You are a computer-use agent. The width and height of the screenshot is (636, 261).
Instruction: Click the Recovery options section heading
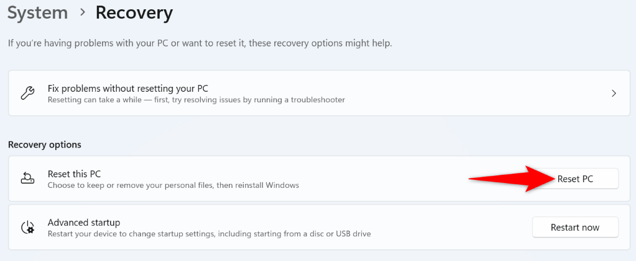coord(45,144)
